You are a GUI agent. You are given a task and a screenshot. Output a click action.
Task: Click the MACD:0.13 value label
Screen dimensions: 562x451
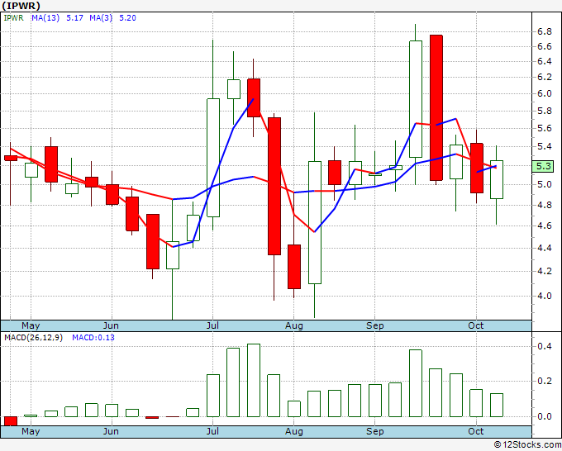tap(93, 338)
